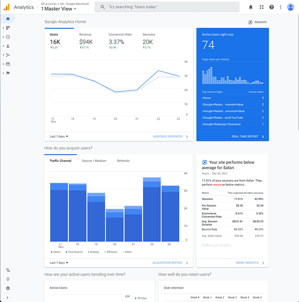The height and width of the screenshot is (302, 299).
Task: Click the 30 days legend in Active Users
Action: click(141, 298)
